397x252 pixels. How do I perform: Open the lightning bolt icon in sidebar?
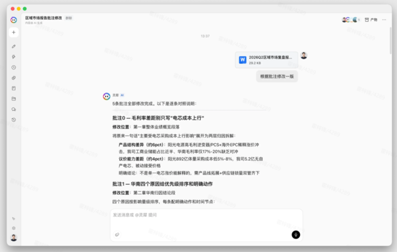[14, 57]
